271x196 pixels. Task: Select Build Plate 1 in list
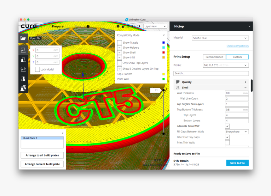click(x=42, y=138)
